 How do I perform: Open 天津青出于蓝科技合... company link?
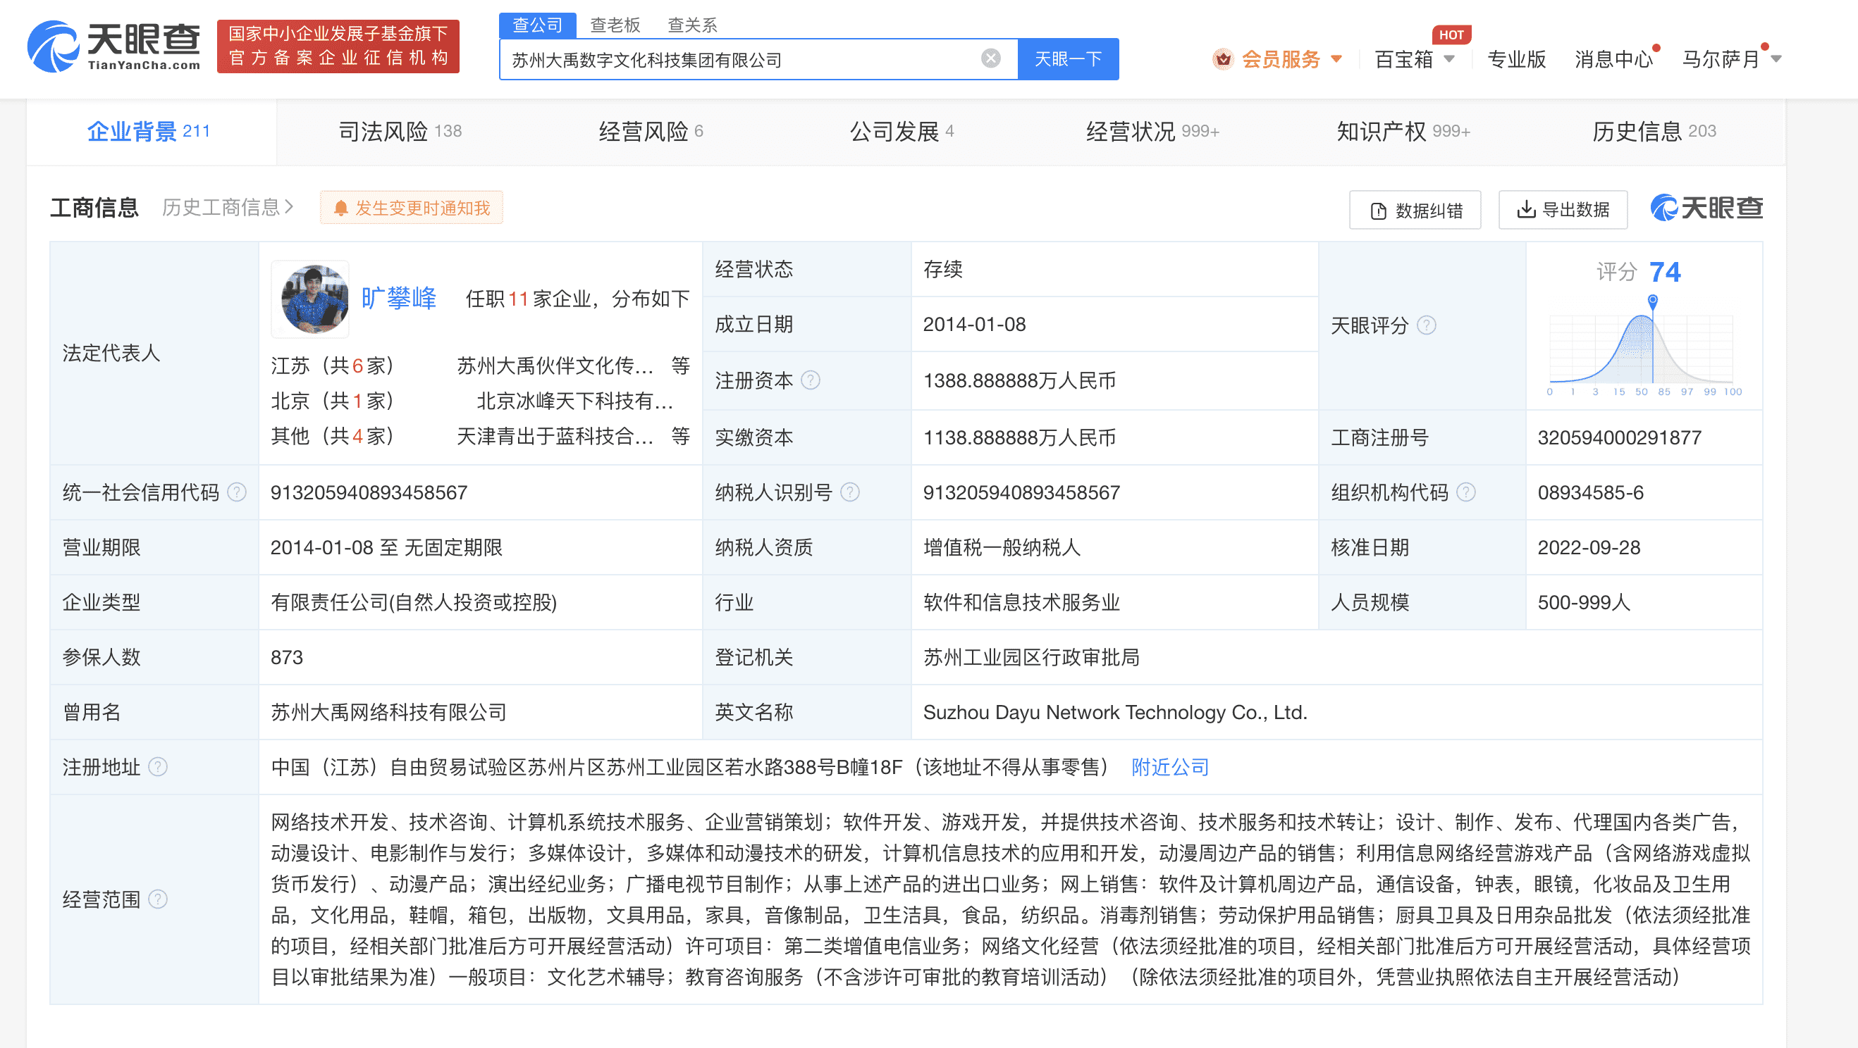[x=555, y=435]
